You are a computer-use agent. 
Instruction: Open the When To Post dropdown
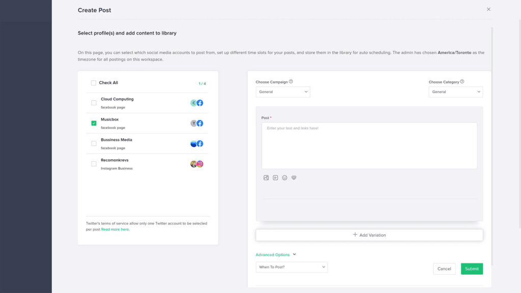(292, 267)
